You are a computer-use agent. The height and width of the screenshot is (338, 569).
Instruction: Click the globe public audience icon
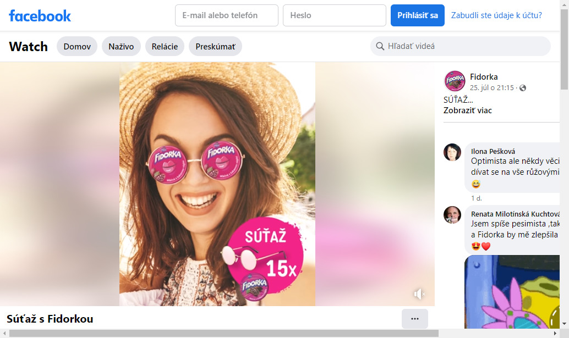pyautogui.click(x=523, y=88)
